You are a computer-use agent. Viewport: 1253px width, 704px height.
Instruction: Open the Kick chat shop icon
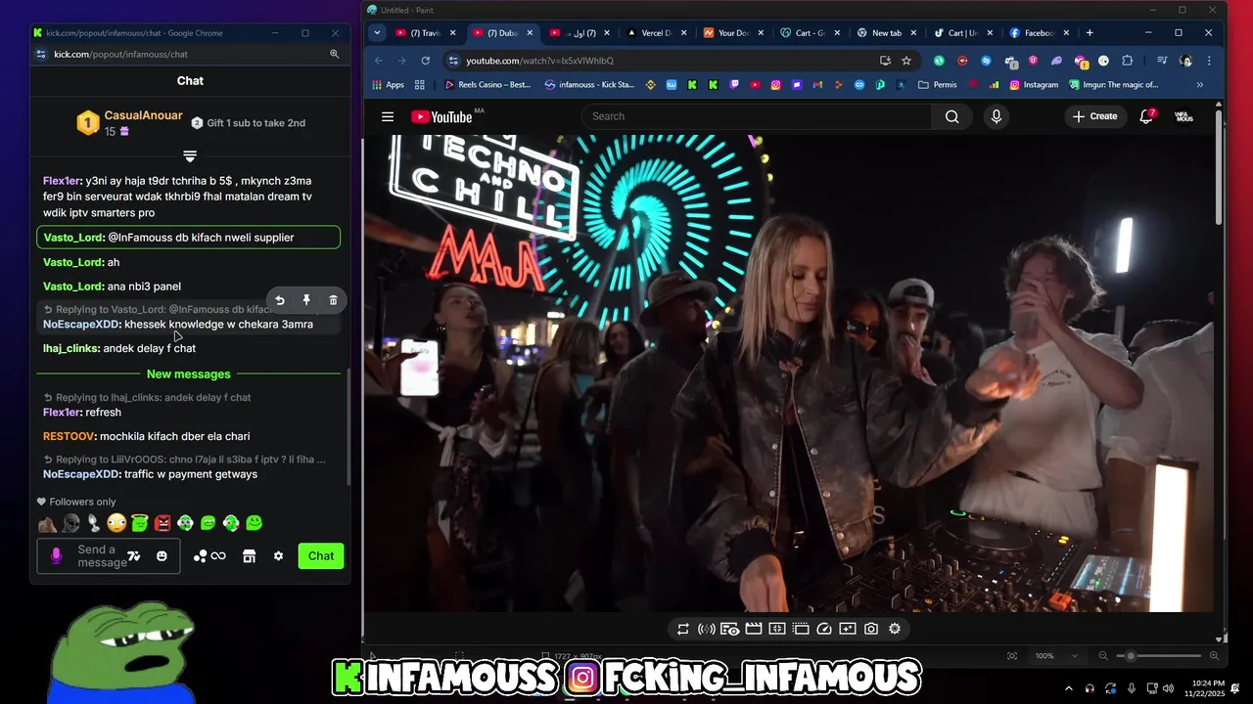click(249, 555)
